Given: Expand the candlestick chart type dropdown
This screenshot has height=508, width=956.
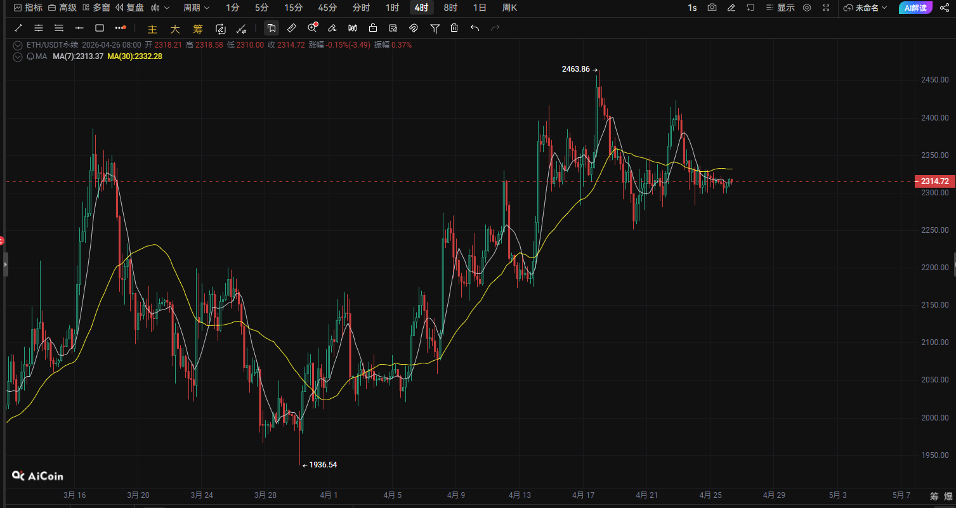Looking at the screenshot, I should point(159,8).
